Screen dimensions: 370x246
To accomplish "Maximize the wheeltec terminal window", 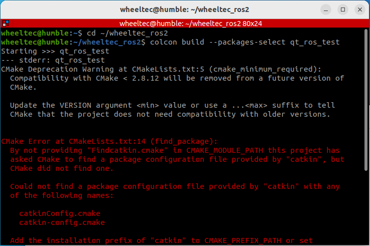I will (343, 10).
